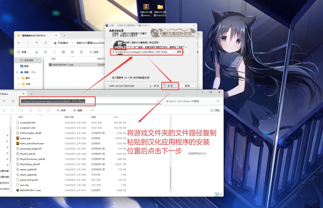
Task: Click the up-directory arrow in the 重制漢化M2033RCNv1.1 window
Action: coord(37,43)
